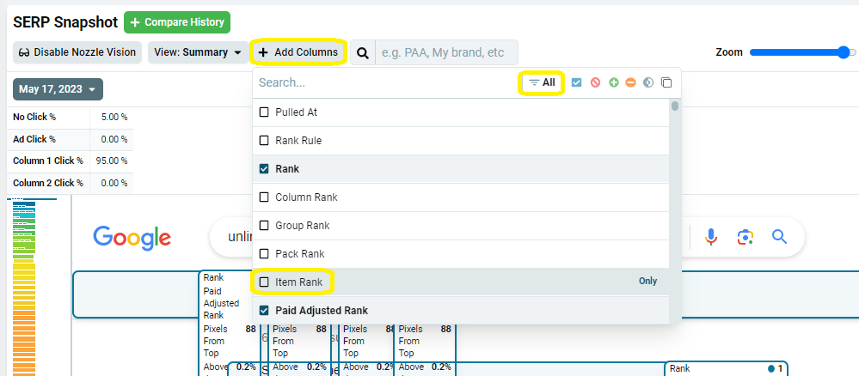Click the half-circle contrast icon
Image resolution: width=859 pixels, height=376 pixels.
tap(648, 82)
